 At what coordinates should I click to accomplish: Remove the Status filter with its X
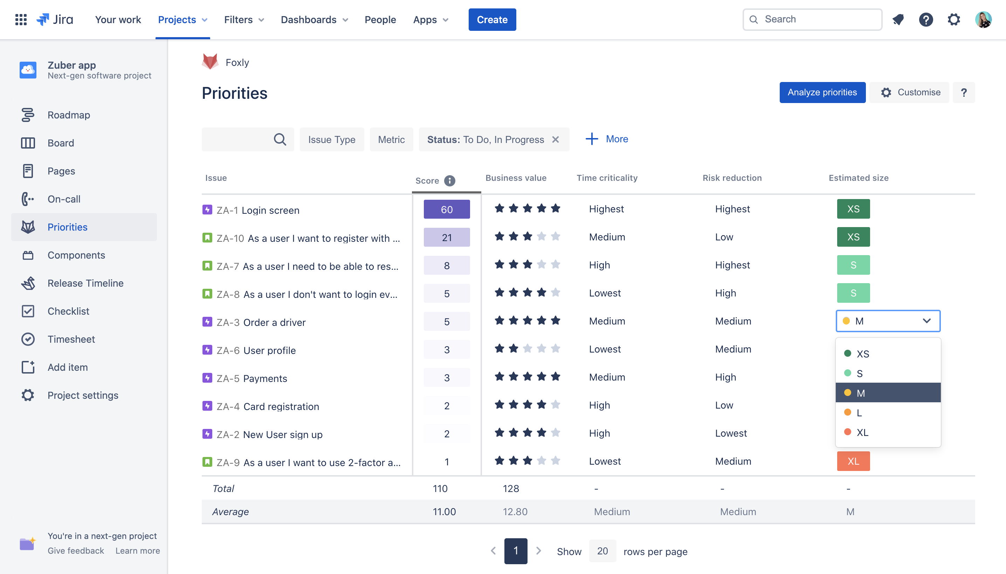pos(556,139)
